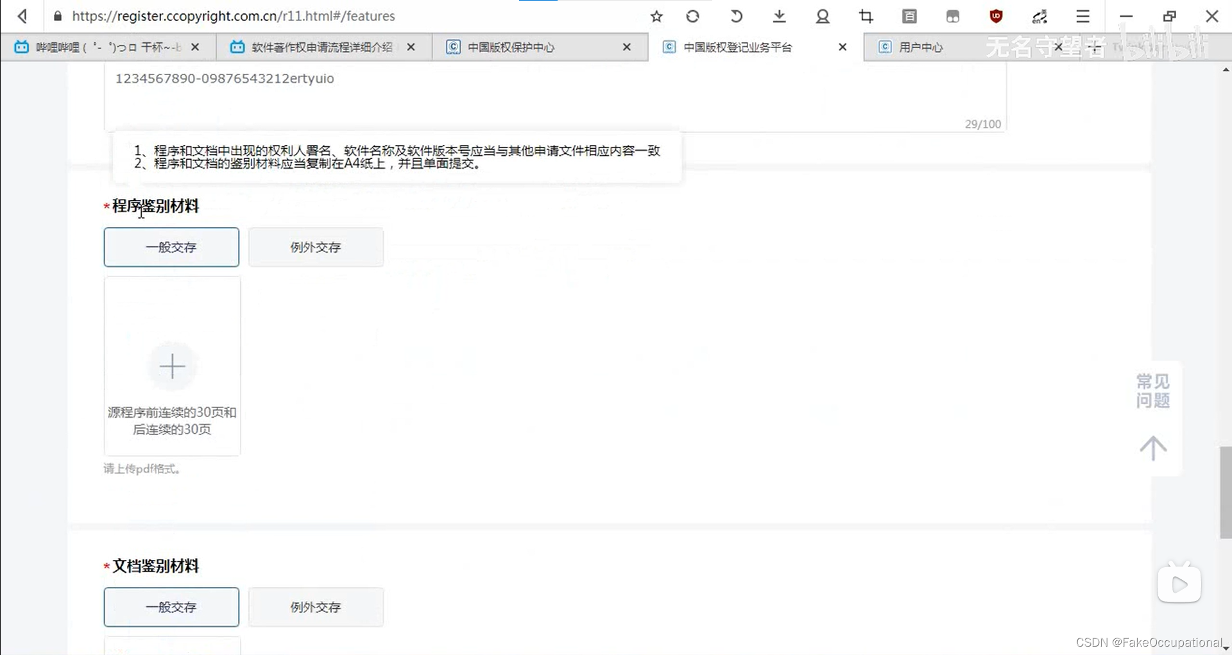
Task: Open the browser hamburger menu
Action: click(x=1083, y=16)
